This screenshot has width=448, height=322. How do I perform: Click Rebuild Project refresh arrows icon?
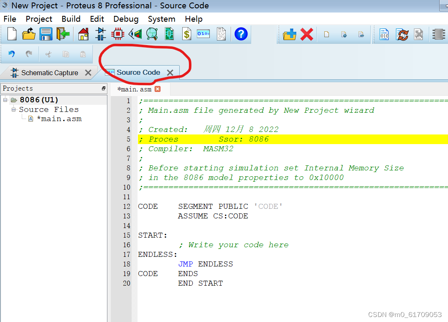pos(402,34)
